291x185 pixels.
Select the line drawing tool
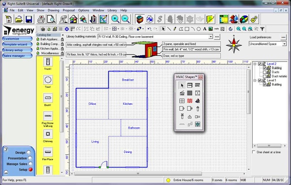pyautogui.click(x=169, y=29)
